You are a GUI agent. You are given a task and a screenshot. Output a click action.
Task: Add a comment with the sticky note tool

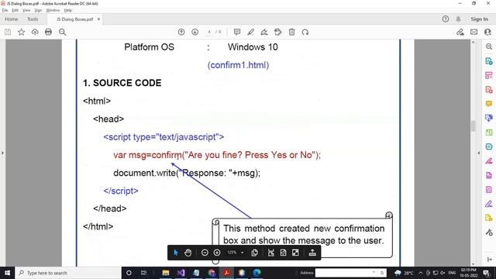(x=237, y=32)
